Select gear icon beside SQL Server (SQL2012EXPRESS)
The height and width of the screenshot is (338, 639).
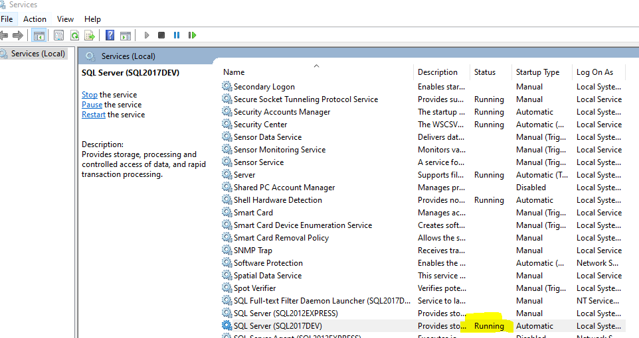tap(227, 313)
